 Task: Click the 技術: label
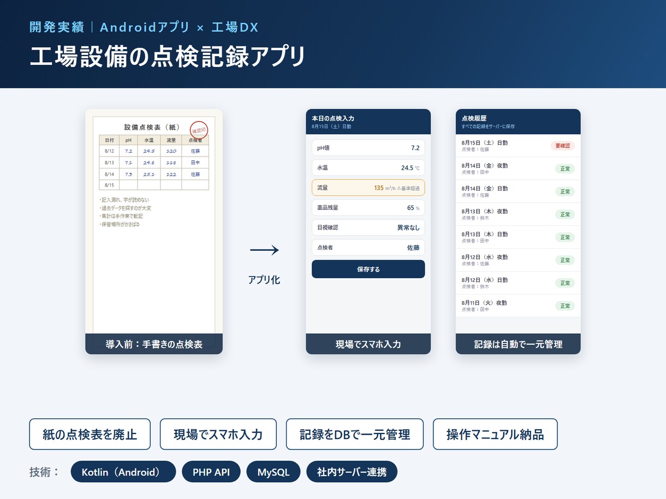pyautogui.click(x=44, y=472)
